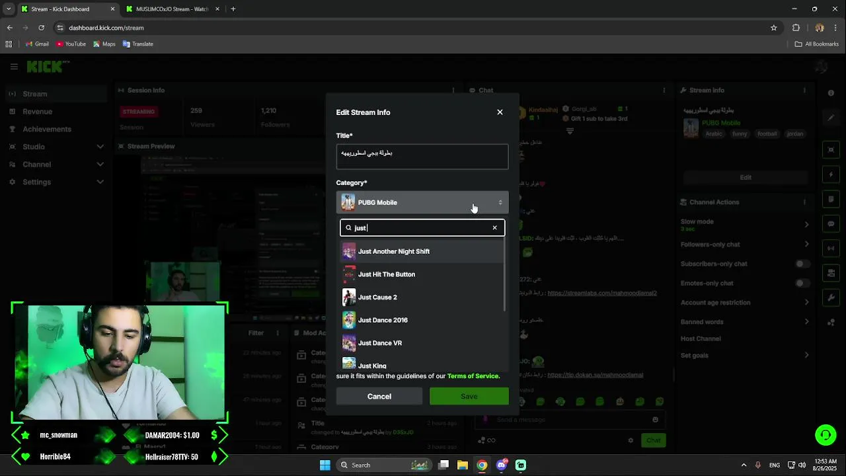This screenshot has width=846, height=476.
Task: Click the Send a message chat field
Action: click(570, 420)
